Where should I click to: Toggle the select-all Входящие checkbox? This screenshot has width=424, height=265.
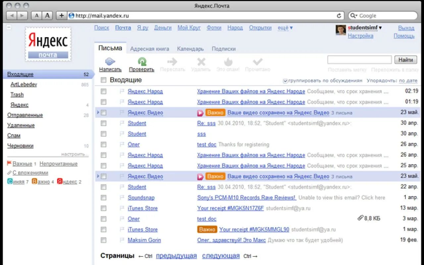click(103, 80)
